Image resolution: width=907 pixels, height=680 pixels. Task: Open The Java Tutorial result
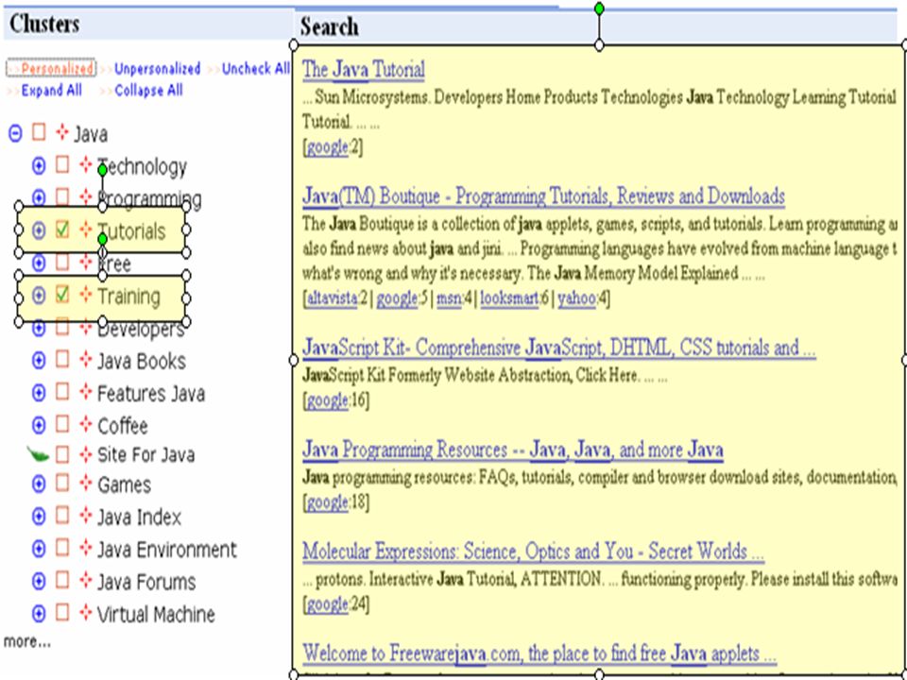pos(363,69)
